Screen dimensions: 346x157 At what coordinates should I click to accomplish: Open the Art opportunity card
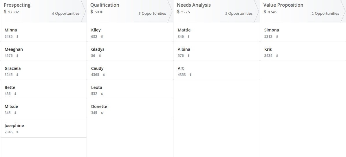coord(217,71)
